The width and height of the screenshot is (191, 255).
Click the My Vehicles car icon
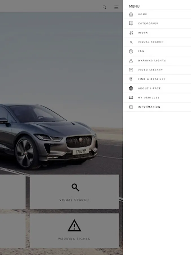click(131, 97)
